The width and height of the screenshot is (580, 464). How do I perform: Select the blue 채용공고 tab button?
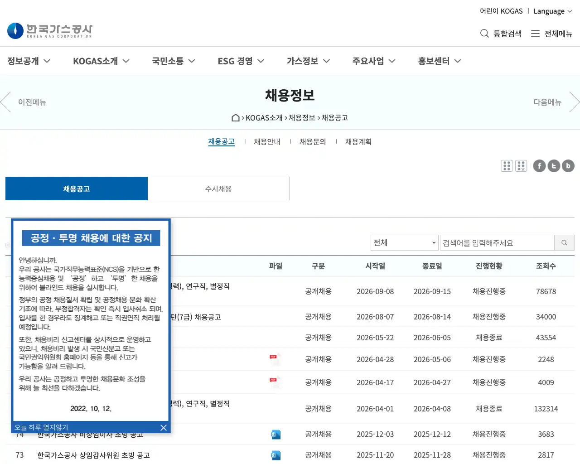click(x=77, y=188)
